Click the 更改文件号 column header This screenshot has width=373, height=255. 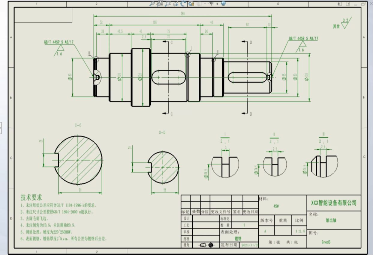point(220,212)
